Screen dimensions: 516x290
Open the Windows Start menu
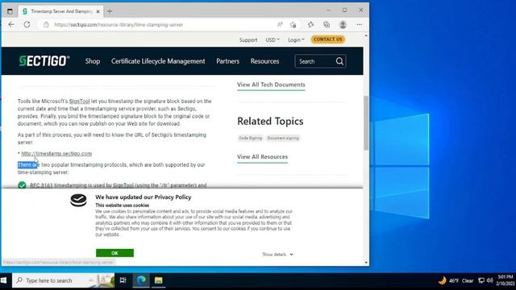coord(4,280)
